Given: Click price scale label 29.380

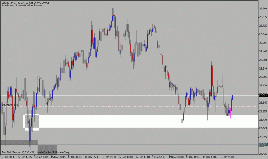Looking at the screenshot, I should (263, 60).
